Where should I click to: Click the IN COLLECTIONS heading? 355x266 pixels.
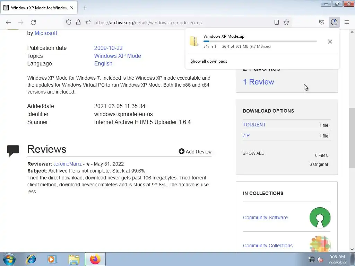tap(263, 193)
